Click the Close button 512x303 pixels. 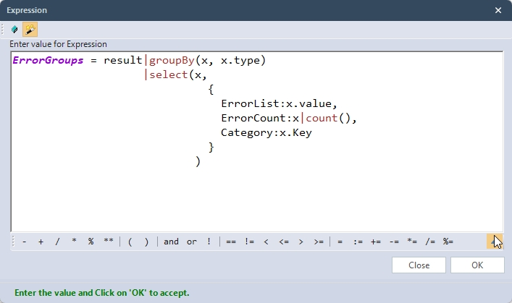point(419,265)
